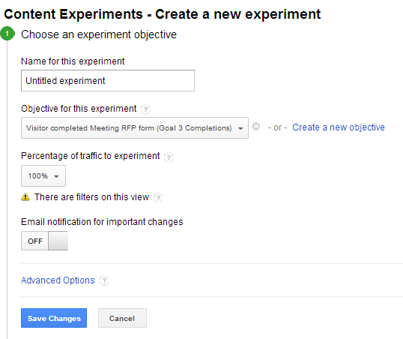
Task: Open the objective dropdown showing Meeting RFP form
Action: [x=135, y=128]
